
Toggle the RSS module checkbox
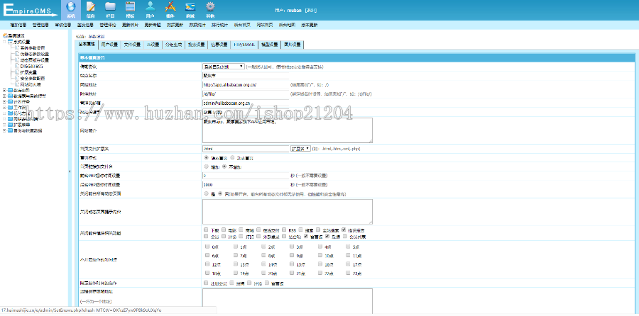[284, 231]
